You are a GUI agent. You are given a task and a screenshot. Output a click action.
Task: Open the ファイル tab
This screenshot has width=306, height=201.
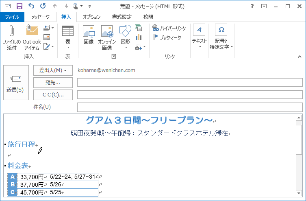[12, 17]
